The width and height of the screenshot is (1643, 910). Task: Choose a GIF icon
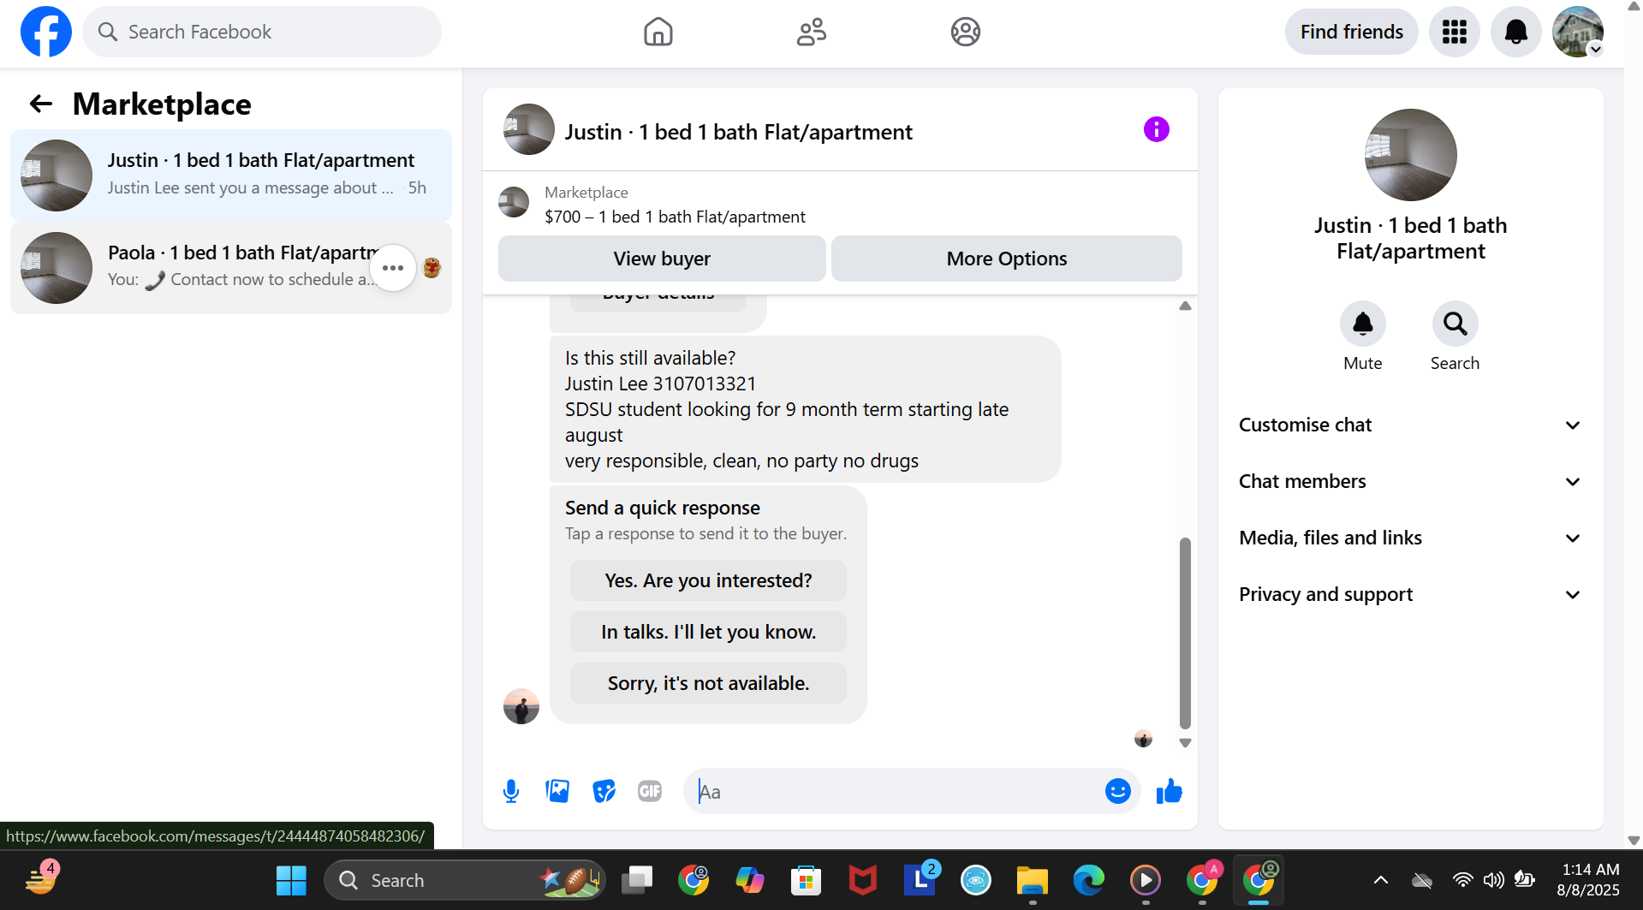coord(650,791)
